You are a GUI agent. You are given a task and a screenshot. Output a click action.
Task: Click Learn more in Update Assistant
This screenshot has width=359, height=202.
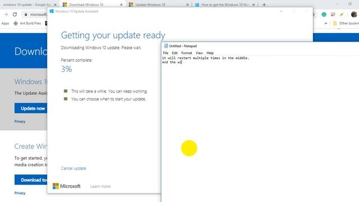(x=100, y=186)
